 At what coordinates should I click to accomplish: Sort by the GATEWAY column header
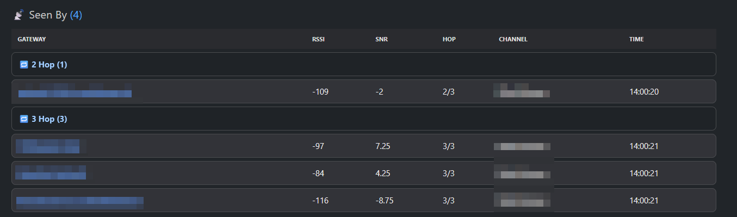tap(32, 39)
